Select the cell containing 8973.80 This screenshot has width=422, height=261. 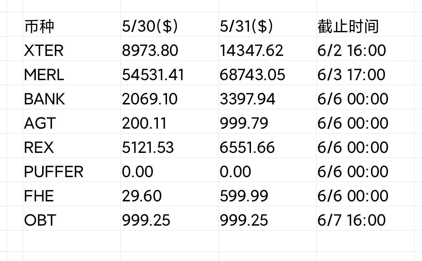click(x=170, y=49)
